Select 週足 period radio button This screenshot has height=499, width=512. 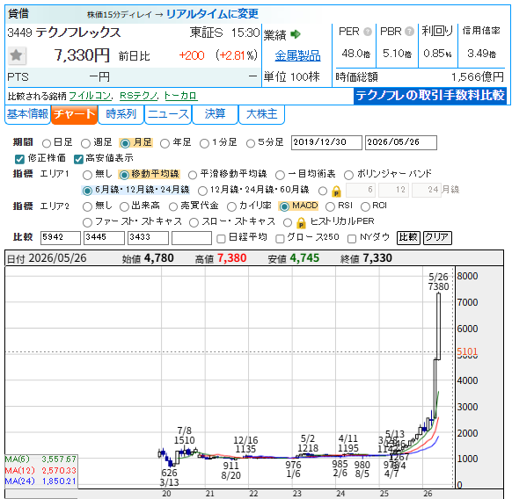coord(85,143)
